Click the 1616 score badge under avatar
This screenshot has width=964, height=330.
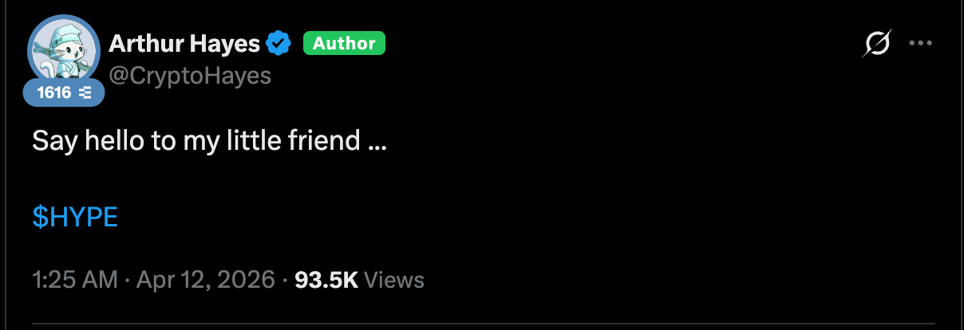[64, 92]
